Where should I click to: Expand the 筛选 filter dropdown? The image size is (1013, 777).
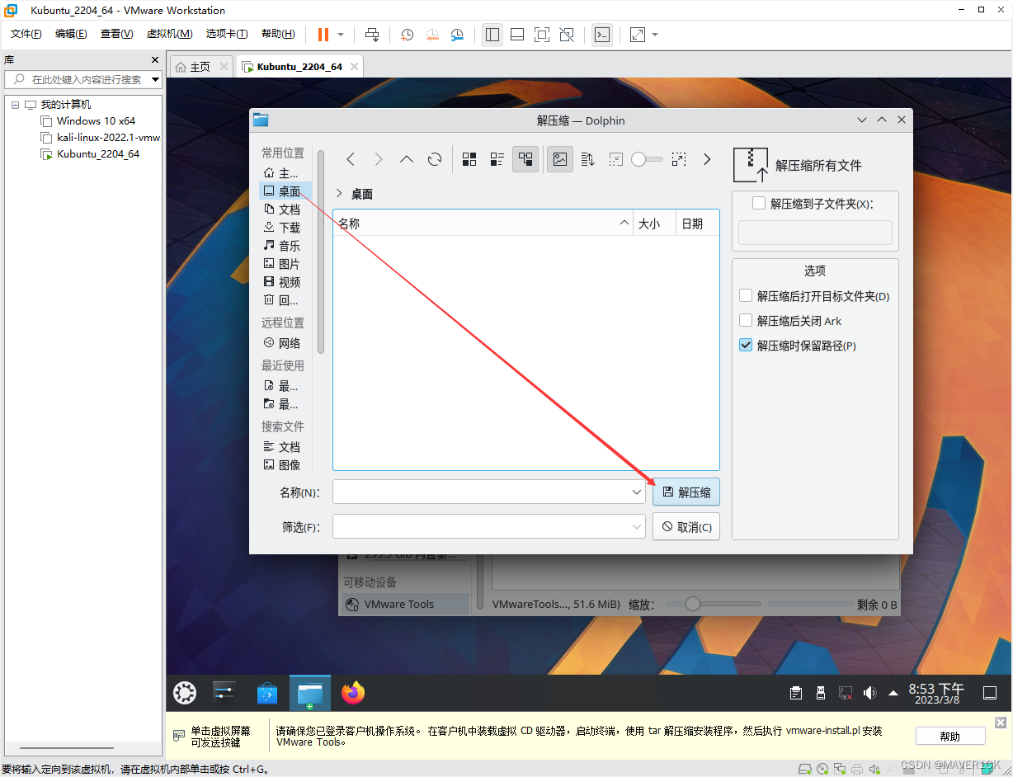(x=637, y=526)
